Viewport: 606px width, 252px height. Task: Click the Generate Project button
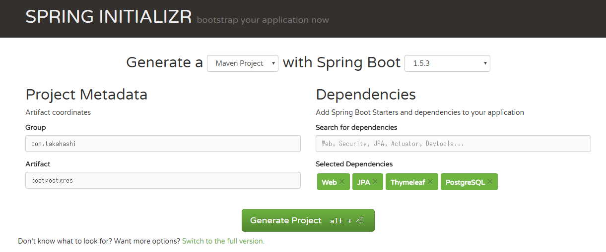[308, 220]
